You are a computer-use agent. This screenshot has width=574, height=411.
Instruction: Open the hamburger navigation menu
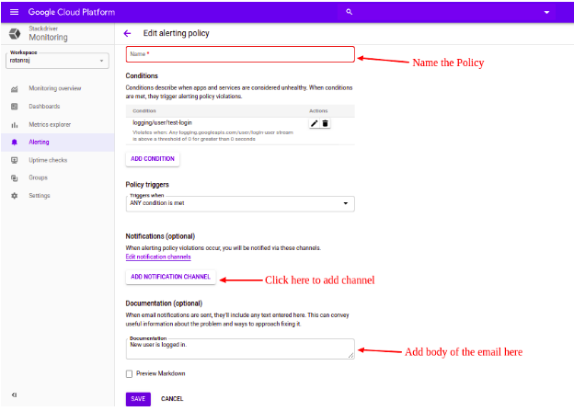coord(15,12)
